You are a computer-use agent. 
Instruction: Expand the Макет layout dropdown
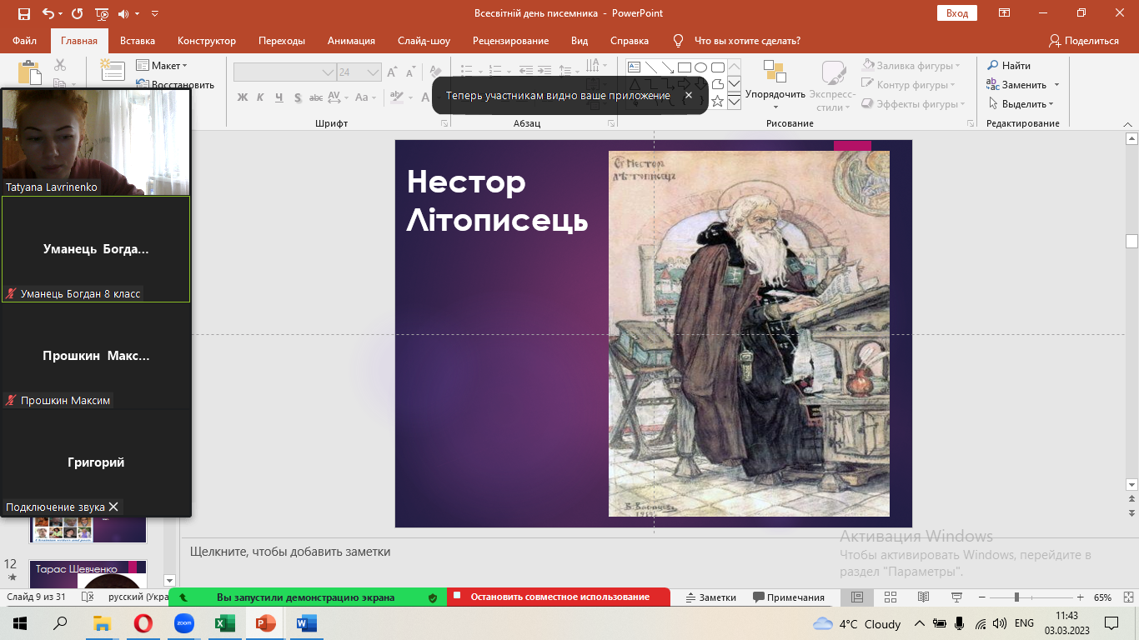pyautogui.click(x=162, y=66)
